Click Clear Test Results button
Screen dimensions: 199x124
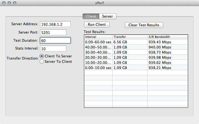click(144, 25)
